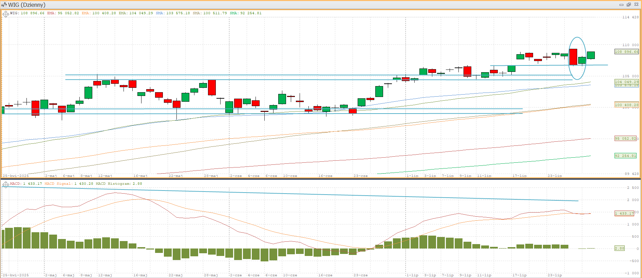This screenshot has width=642, height=278.
Task: Click the MACD Histogram legend label
Action: (x=119, y=184)
